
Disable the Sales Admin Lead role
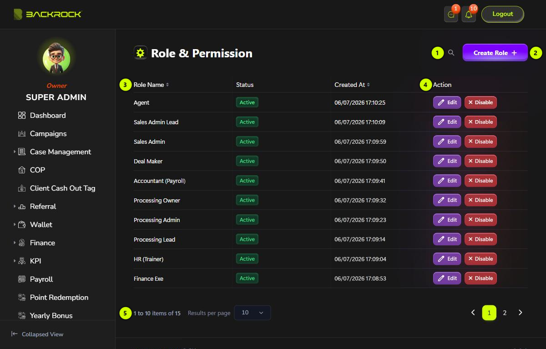coord(480,122)
